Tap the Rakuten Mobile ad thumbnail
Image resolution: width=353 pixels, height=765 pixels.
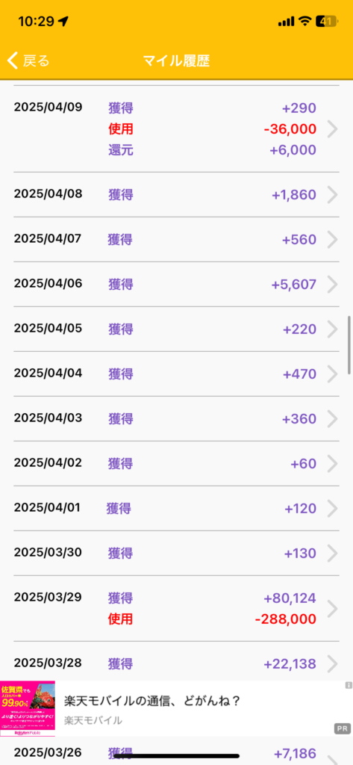28,710
